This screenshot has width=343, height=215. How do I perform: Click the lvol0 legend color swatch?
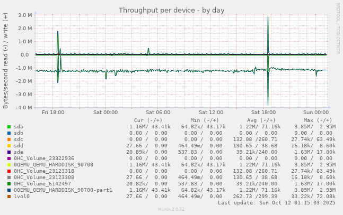tap(9, 197)
